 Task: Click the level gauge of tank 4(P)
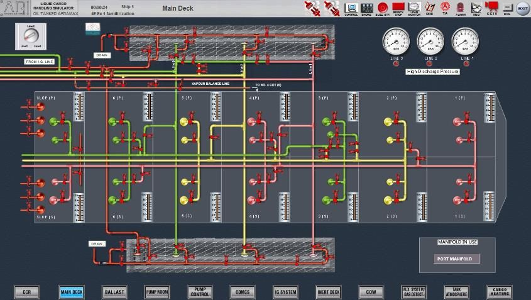(285, 107)
